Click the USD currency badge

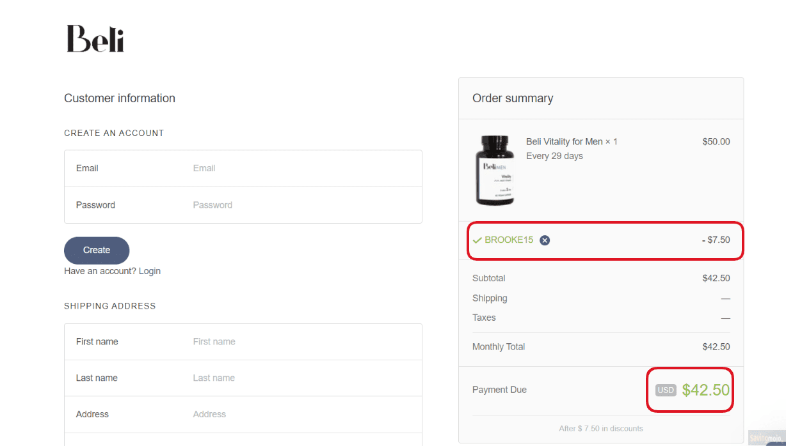click(666, 390)
